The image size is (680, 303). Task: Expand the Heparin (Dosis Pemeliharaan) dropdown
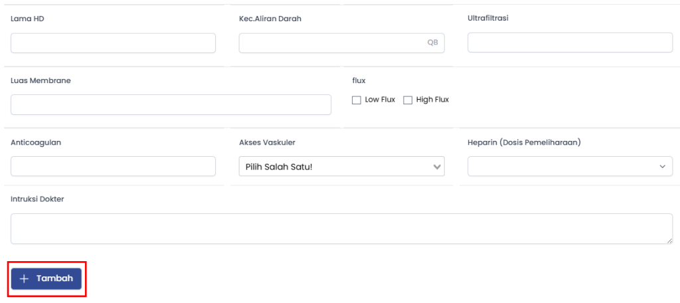(570, 166)
